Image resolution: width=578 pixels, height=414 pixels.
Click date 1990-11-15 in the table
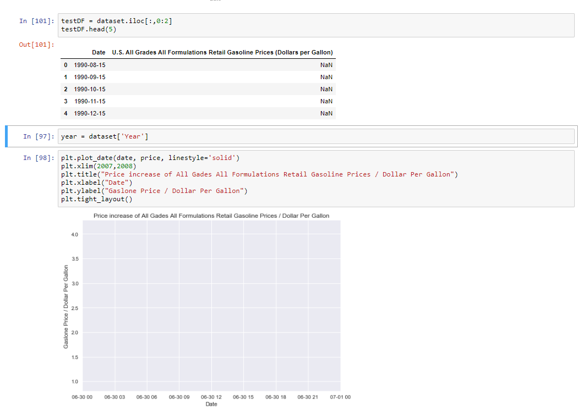click(x=90, y=101)
